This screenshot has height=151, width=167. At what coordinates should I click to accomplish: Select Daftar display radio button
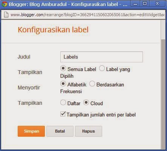click(63, 103)
